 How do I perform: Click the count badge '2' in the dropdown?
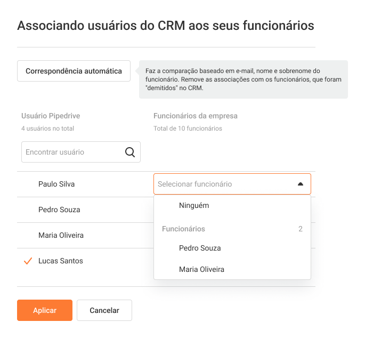click(301, 229)
